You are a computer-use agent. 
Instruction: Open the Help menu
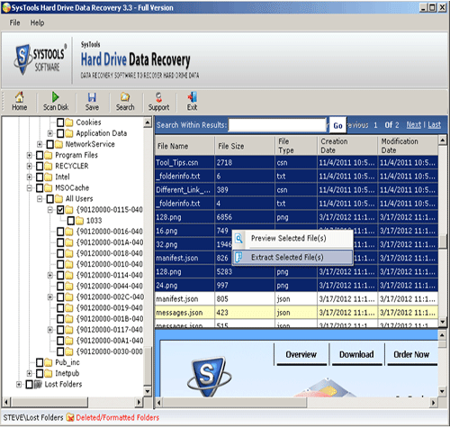37,23
